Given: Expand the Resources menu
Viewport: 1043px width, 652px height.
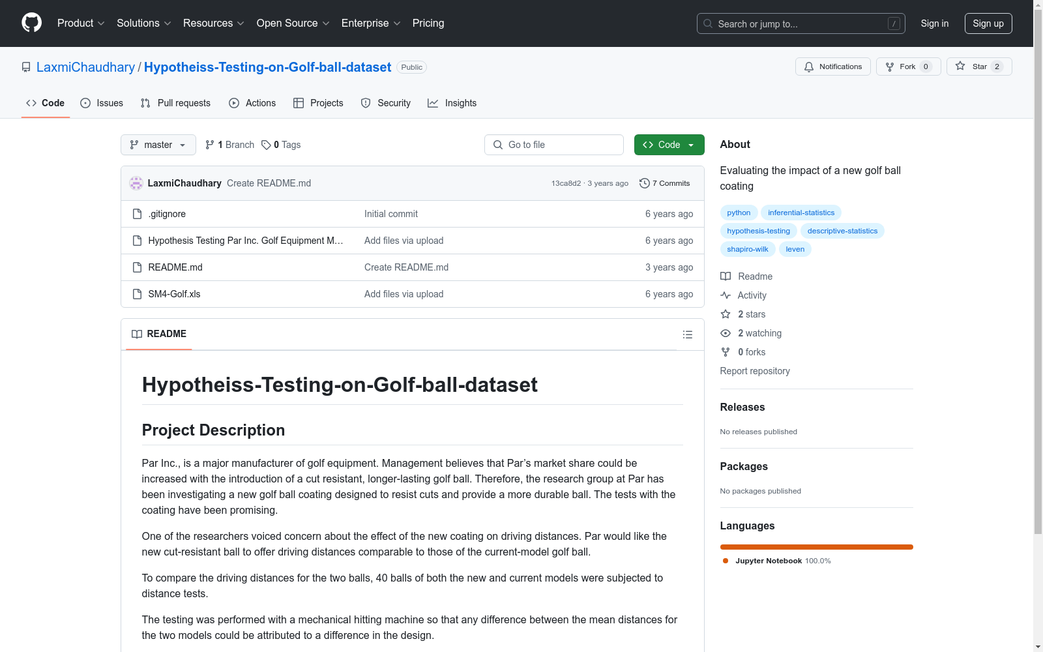Looking at the screenshot, I should [x=214, y=23].
